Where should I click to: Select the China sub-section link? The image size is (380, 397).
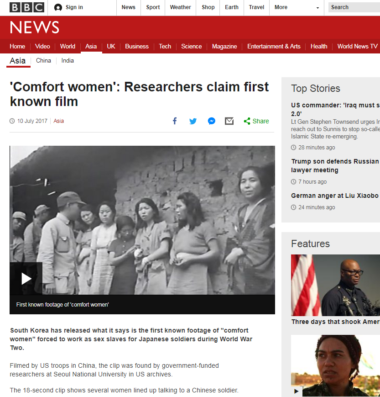tap(43, 60)
